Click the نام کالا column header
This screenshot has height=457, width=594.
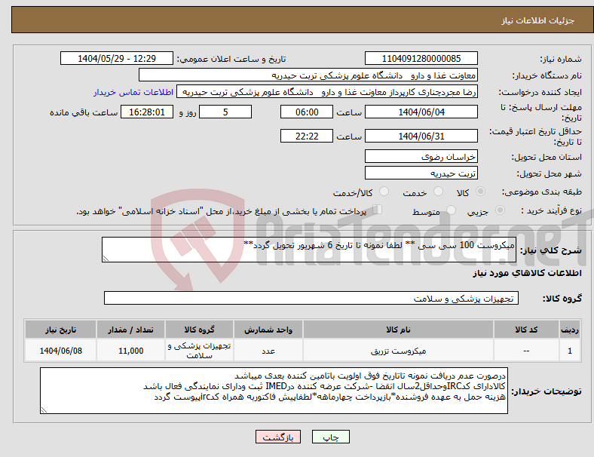[x=398, y=330]
